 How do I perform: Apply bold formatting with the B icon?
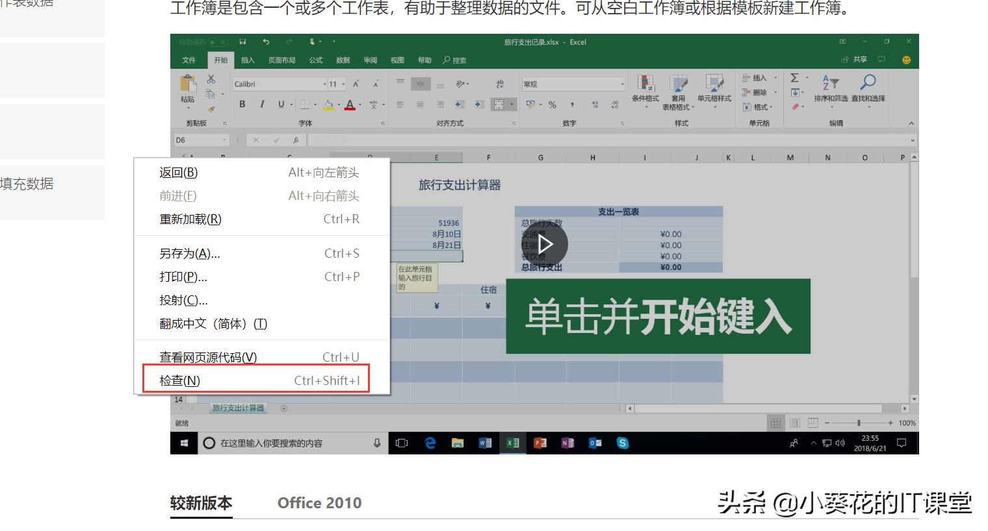[241, 104]
